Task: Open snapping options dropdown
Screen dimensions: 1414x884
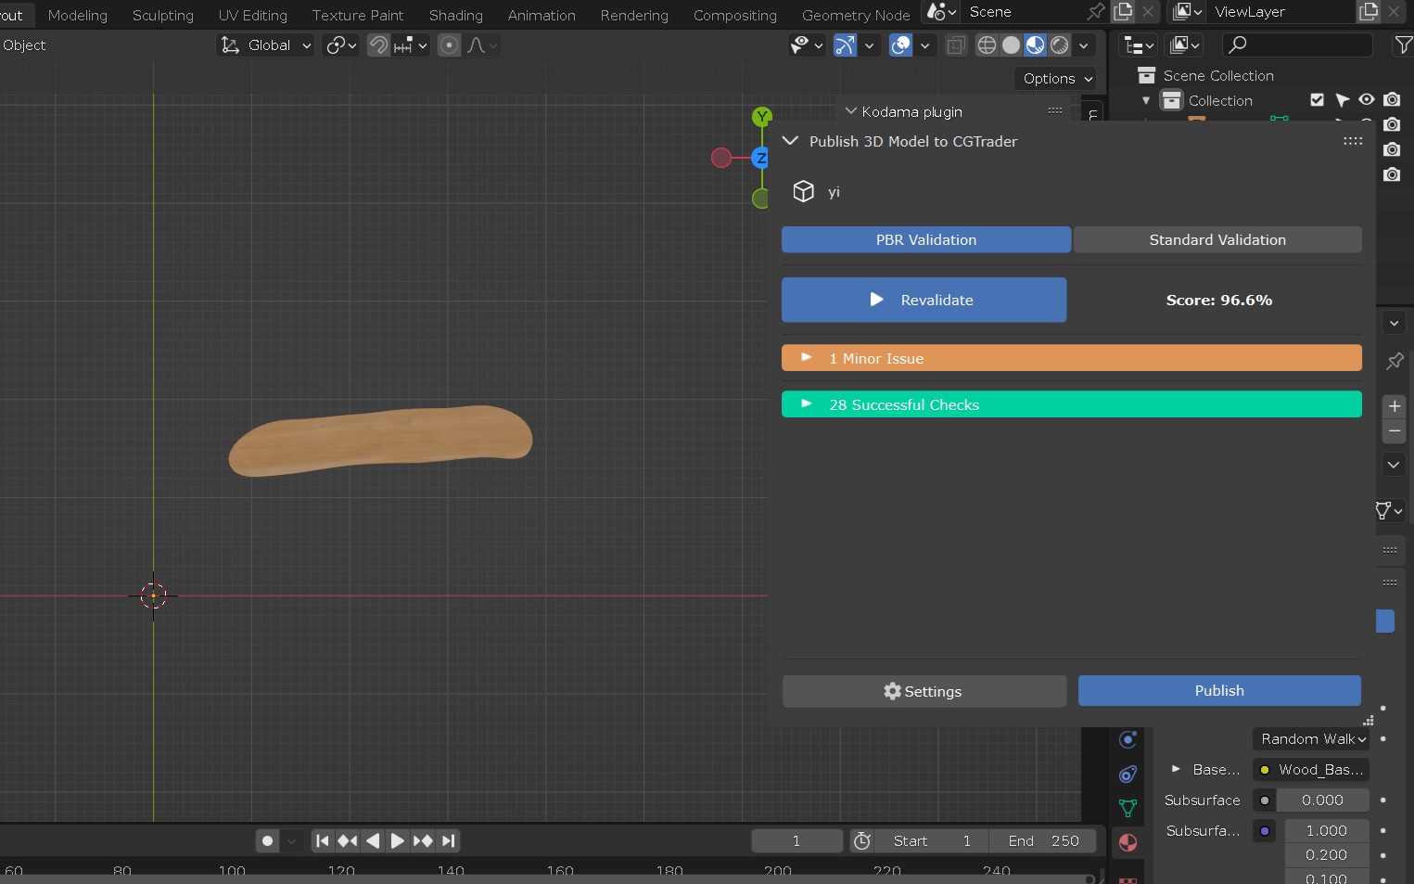Action: (410, 45)
